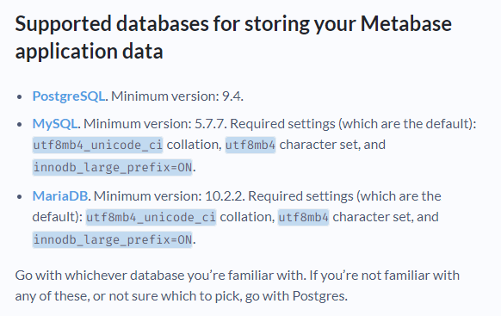This screenshot has height=316, width=501.
Task: Click 'Required settings' text in the MariaDB item
Action: pyautogui.click(x=300, y=195)
